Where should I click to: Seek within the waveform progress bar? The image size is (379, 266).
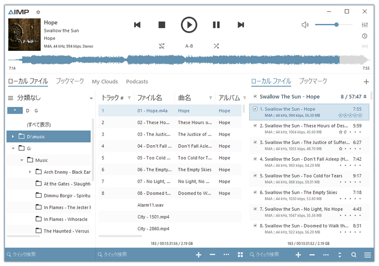pos(189,60)
